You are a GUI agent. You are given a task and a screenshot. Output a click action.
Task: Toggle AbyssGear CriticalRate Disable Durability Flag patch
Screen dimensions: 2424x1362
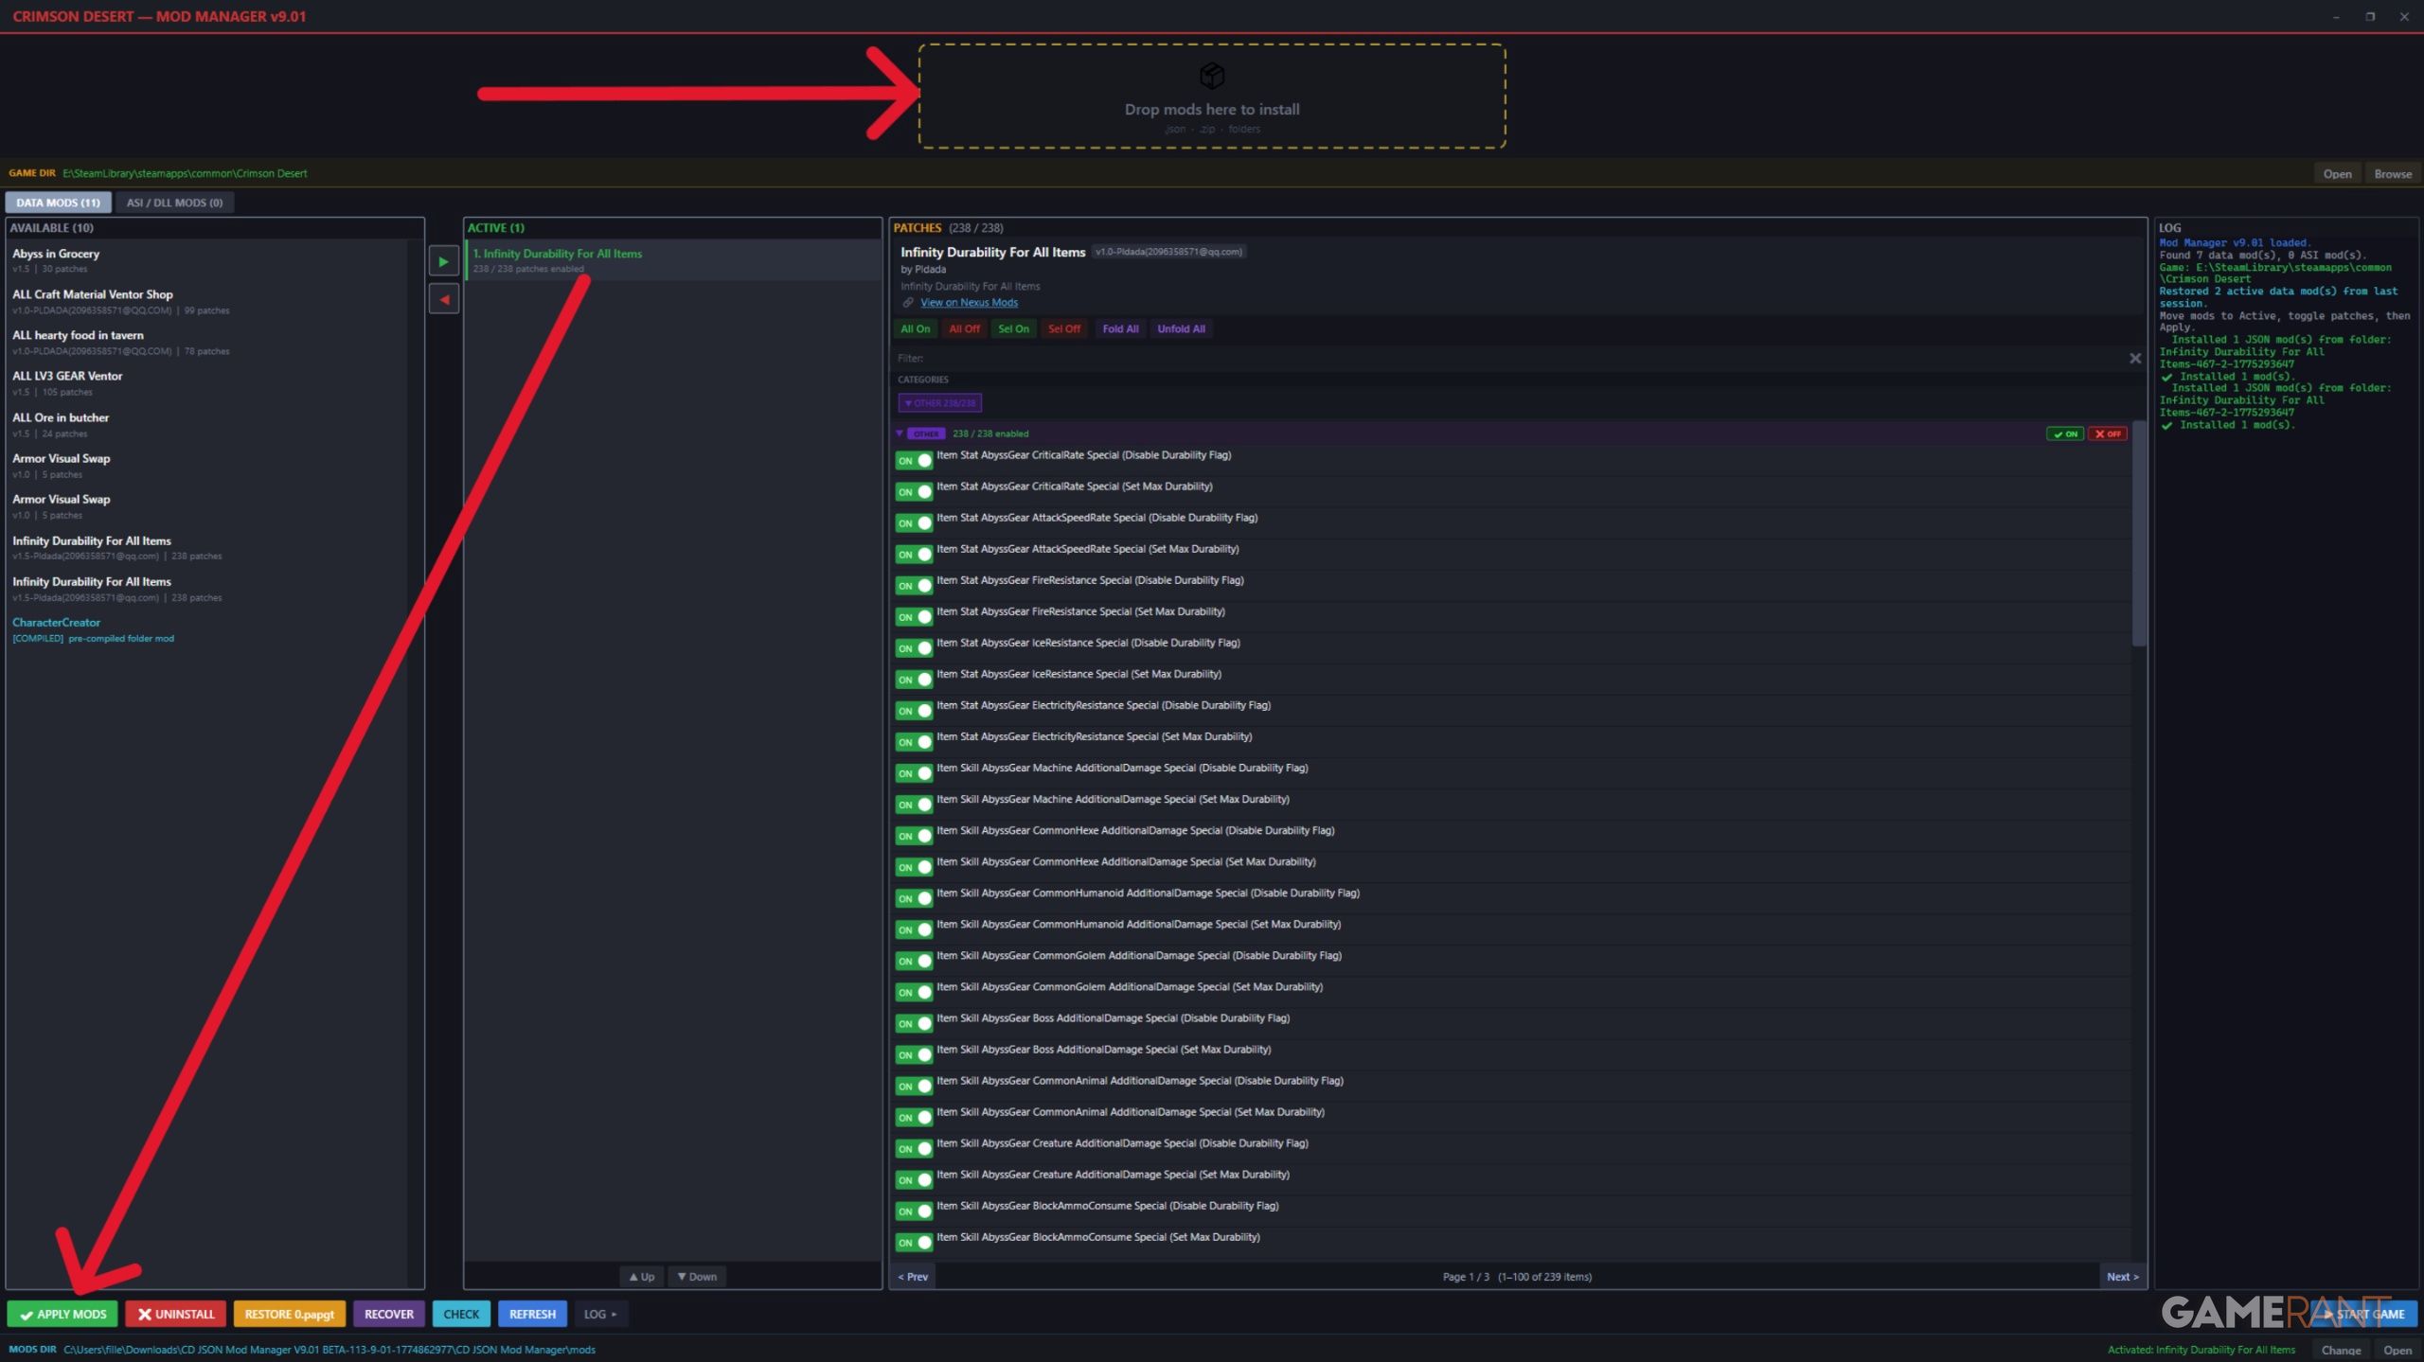point(914,461)
